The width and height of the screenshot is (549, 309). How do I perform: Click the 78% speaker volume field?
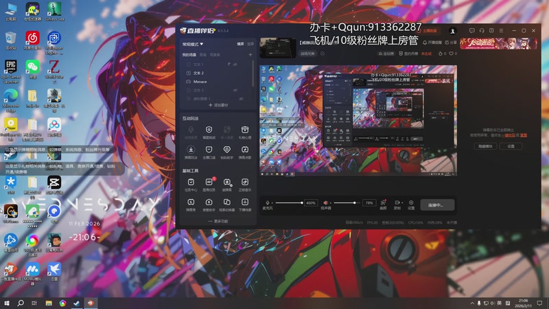click(369, 203)
